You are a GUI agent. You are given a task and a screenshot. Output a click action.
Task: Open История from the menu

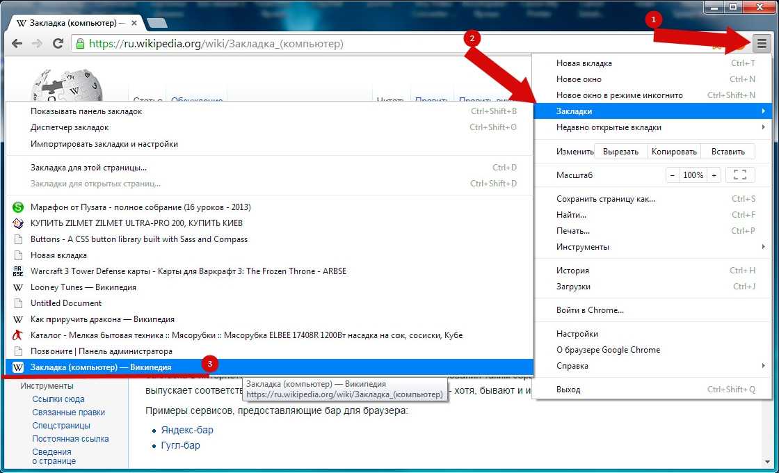[x=653, y=271]
